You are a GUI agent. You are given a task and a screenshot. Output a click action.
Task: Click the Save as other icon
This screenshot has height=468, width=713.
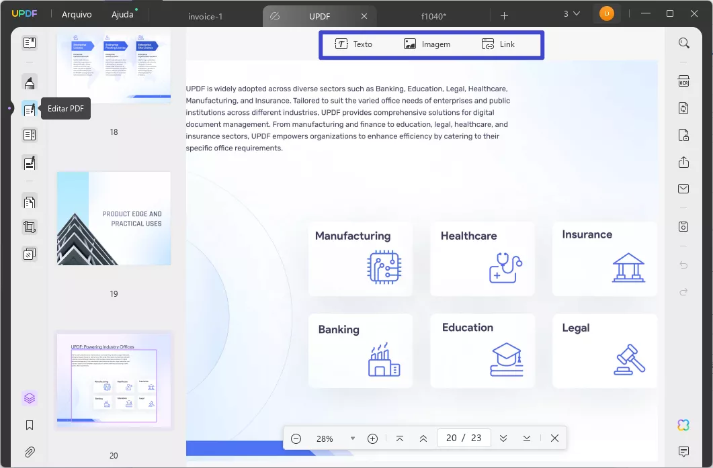point(683,227)
